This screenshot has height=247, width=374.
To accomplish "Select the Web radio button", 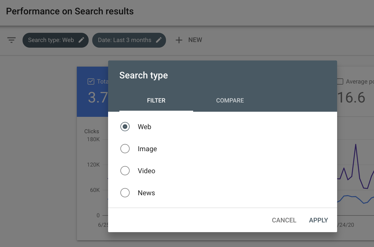I will pyautogui.click(x=125, y=127).
